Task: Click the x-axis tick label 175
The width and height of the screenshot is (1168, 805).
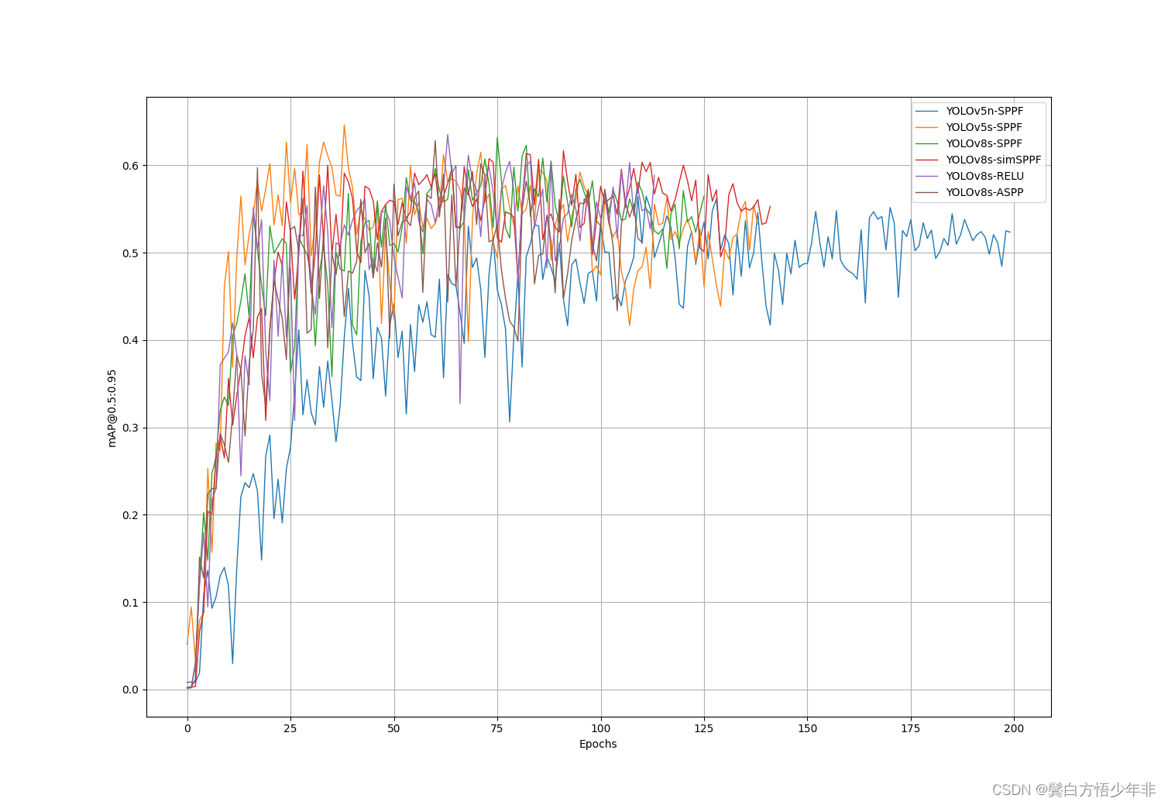Action: pyautogui.click(x=911, y=728)
